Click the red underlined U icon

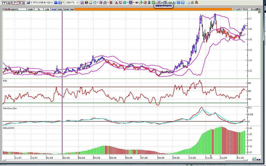tap(121, 3)
